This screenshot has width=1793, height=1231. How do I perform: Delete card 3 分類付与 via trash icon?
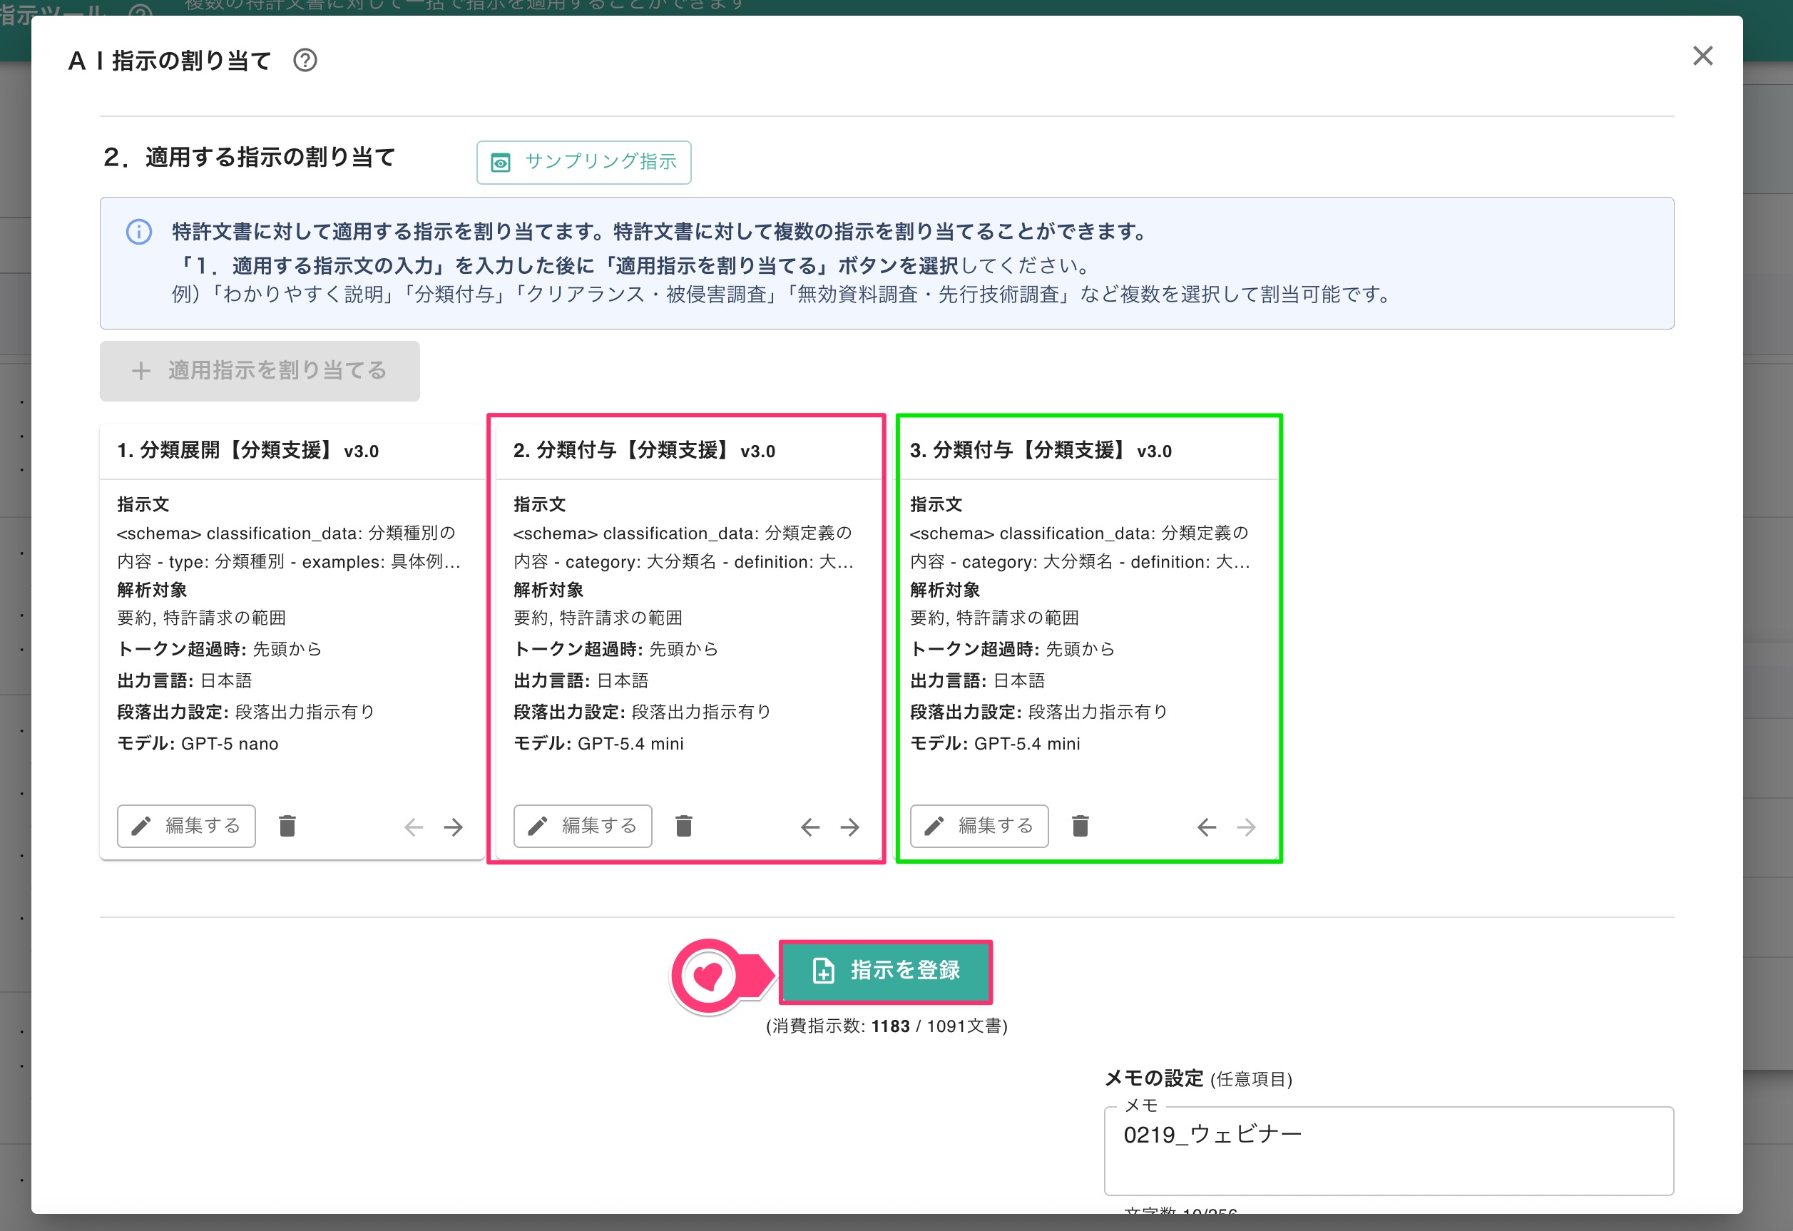click(1080, 826)
